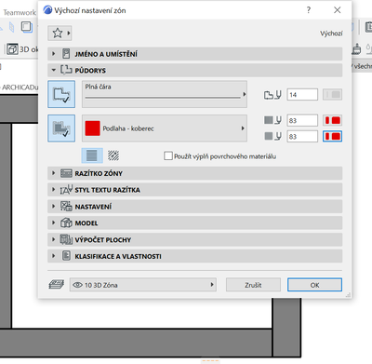Click the STYL TEXTU RAZÍTKA text icon
Screen dimensions: 372x364
(66, 190)
